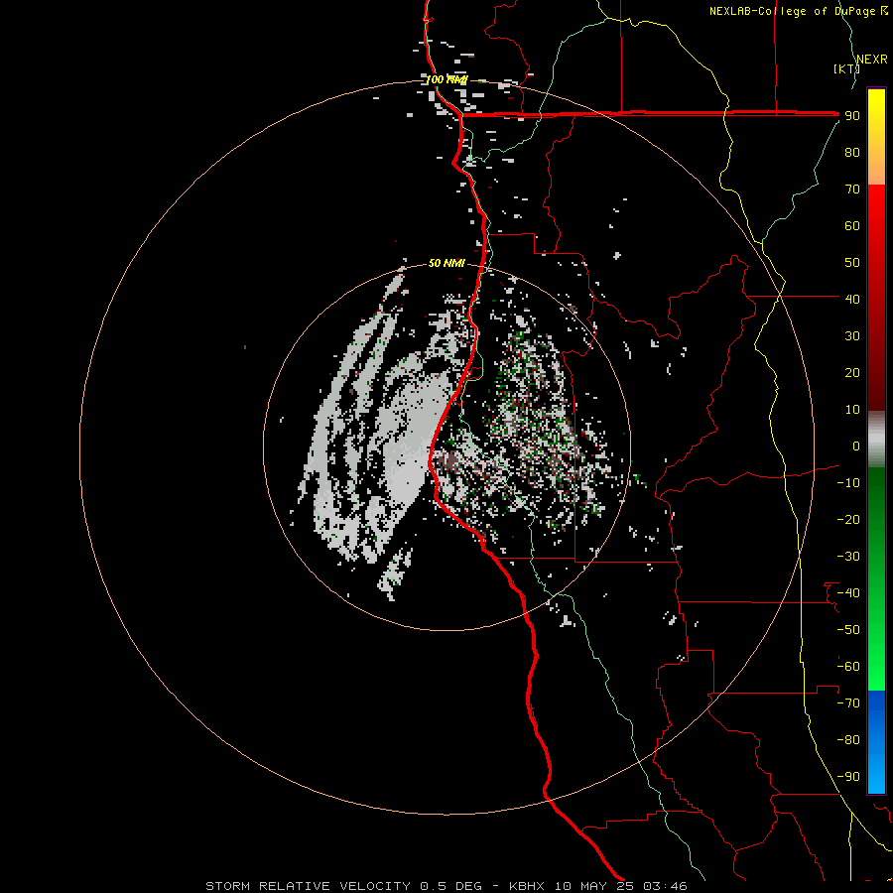
Task: Select the 100 NMI range ring label
Action: (x=446, y=79)
